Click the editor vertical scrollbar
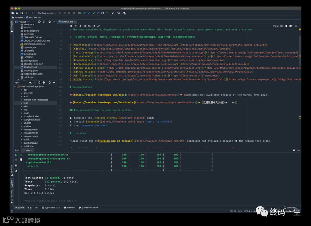This screenshot has width=311, height=226. (300, 51)
